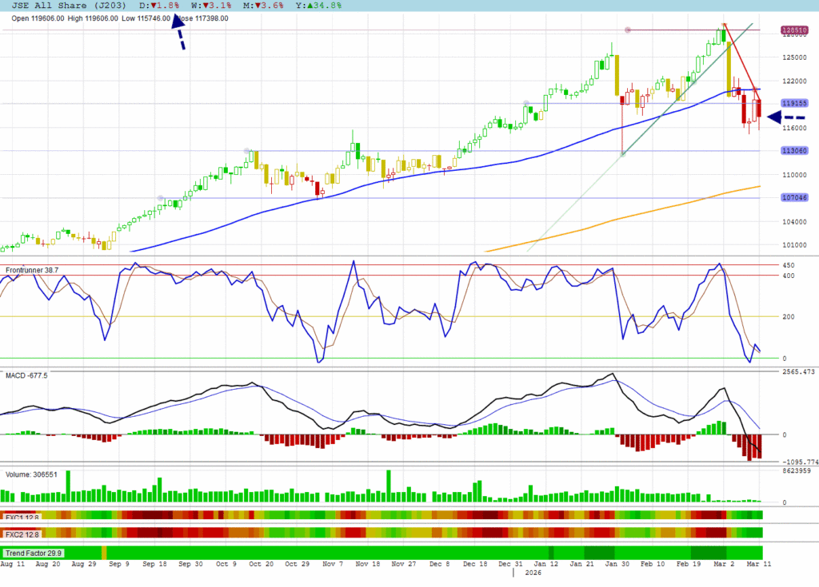The width and height of the screenshot is (819, 587).
Task: Select the 128510 price level tag
Action: 793,30
